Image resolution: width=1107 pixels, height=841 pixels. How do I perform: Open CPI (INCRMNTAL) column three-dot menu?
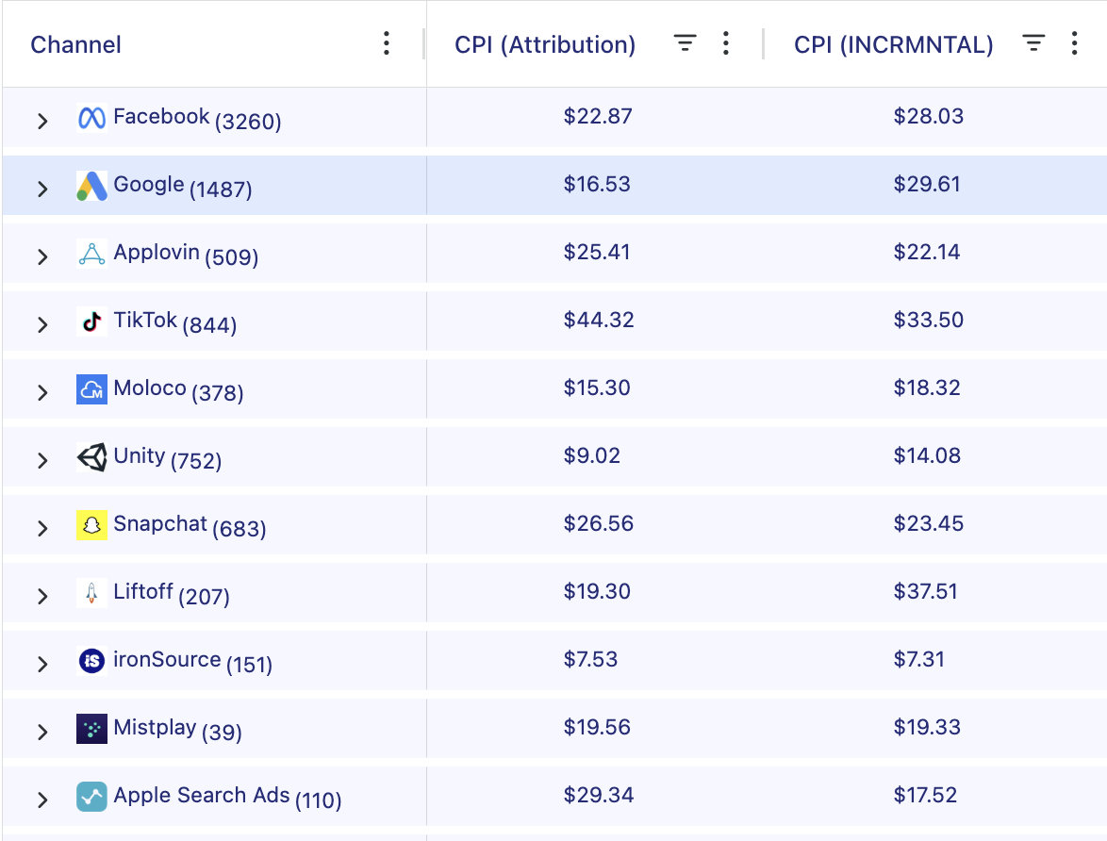[1075, 43]
